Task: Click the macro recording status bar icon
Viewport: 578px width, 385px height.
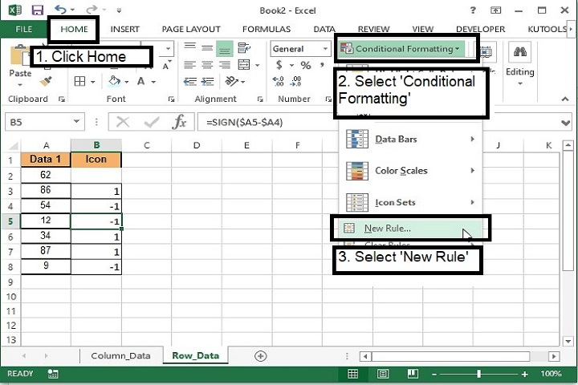Action: (53, 374)
